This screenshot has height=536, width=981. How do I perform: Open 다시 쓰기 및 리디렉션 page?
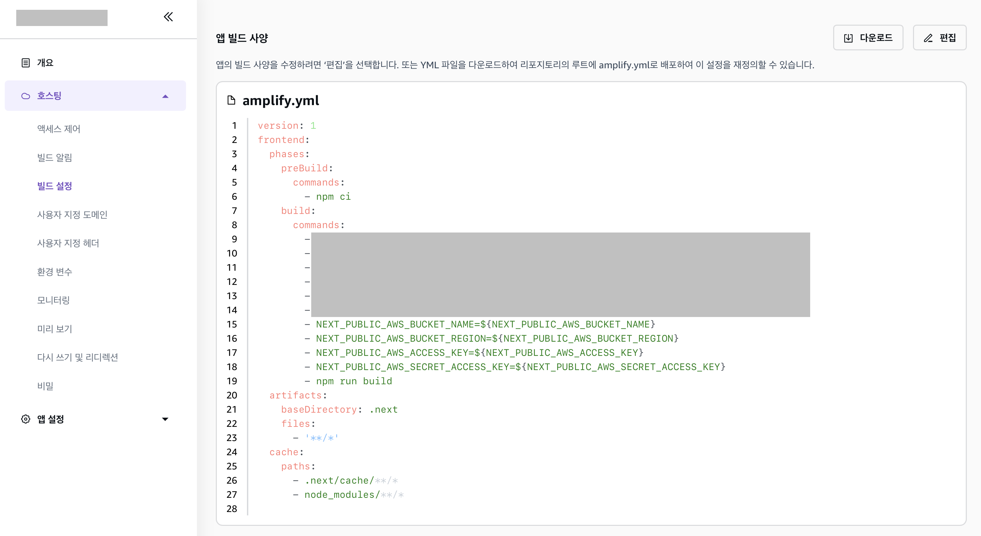(77, 357)
